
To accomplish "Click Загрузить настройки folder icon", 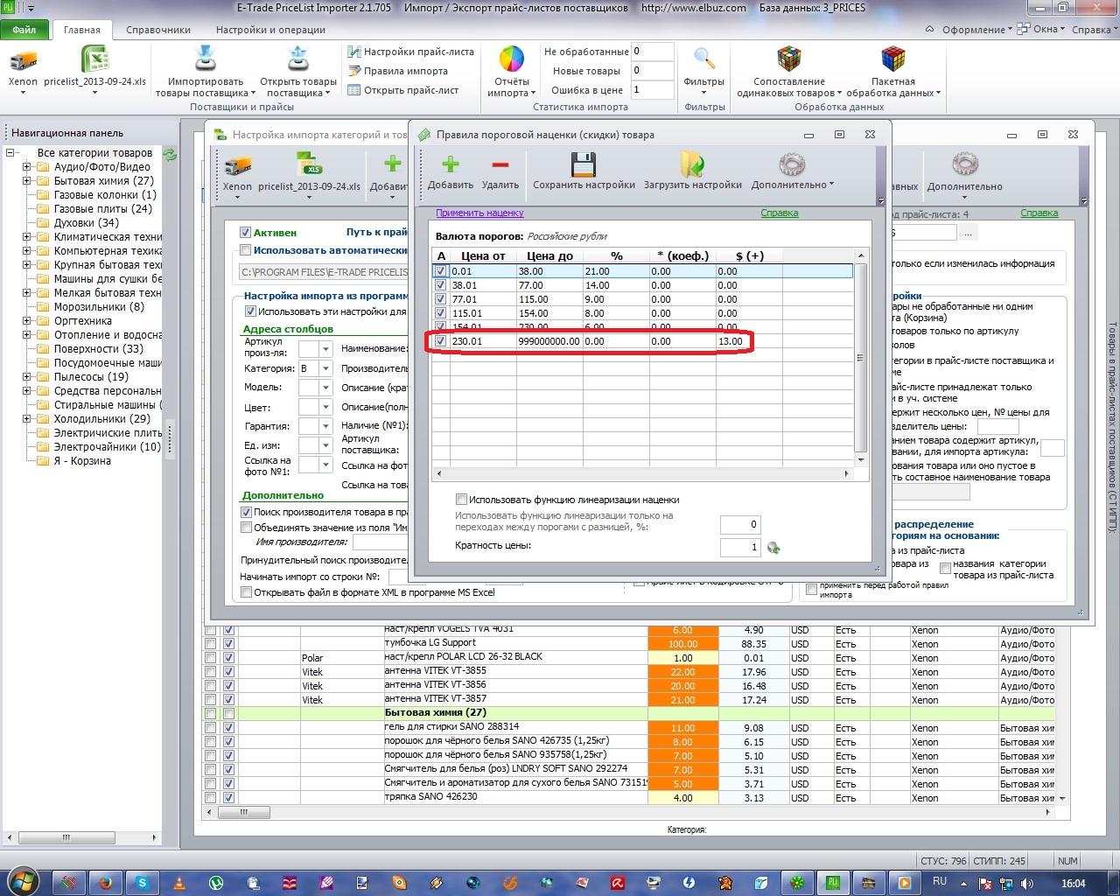I will click(x=692, y=164).
